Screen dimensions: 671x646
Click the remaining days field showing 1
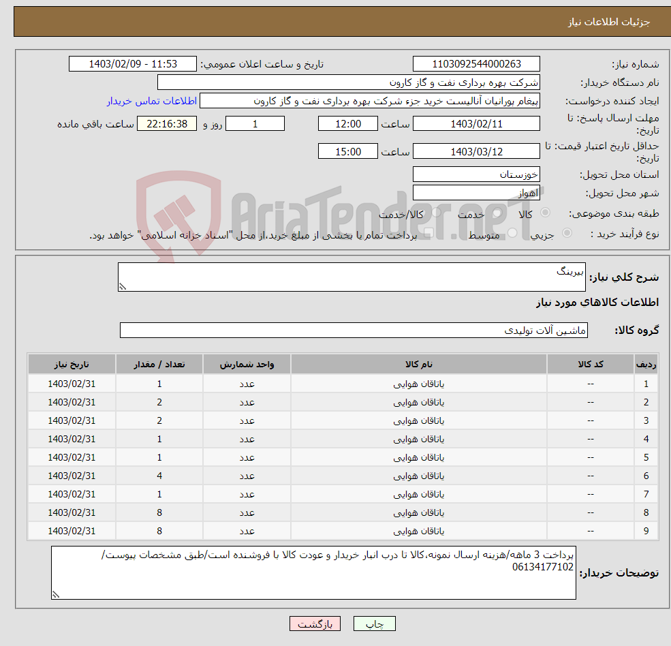(255, 124)
